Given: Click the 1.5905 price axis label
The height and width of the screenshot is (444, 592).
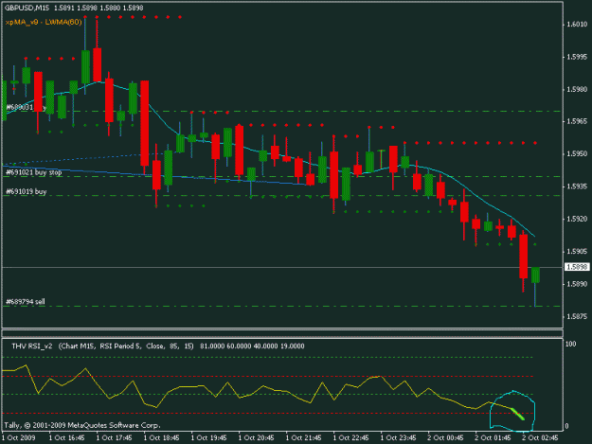Looking at the screenshot, I should coord(577,251).
